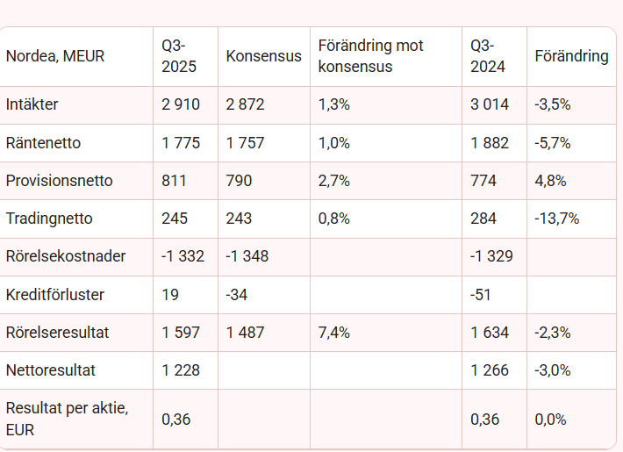Select the -13,7% Tradingnetto change cell
The height and width of the screenshot is (452, 623).
pos(556,219)
